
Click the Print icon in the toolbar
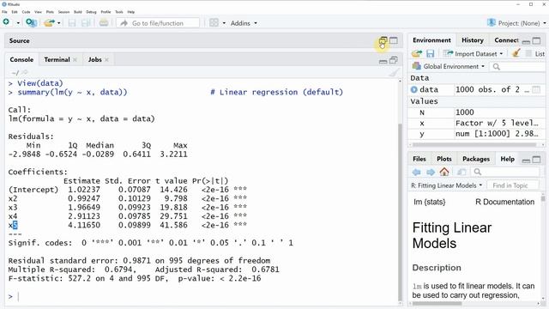pos(104,23)
